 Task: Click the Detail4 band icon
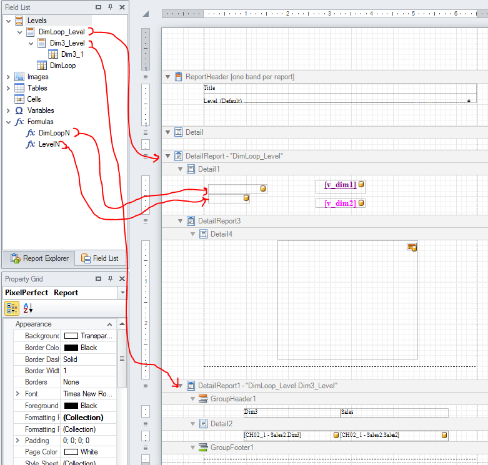click(203, 233)
